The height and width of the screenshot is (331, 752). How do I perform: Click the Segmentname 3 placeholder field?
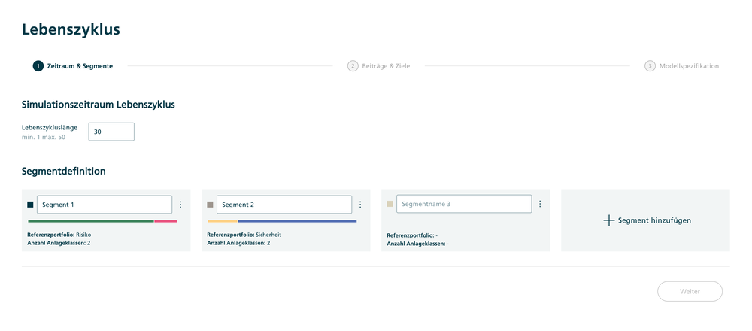pos(463,204)
